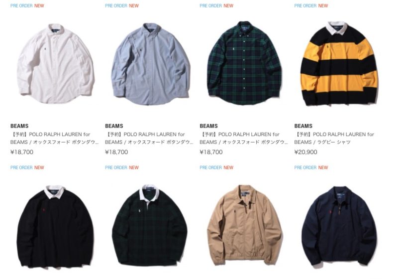Open the navy zip-up jacket image
Viewport: 398px width, 280px height.
(339, 226)
